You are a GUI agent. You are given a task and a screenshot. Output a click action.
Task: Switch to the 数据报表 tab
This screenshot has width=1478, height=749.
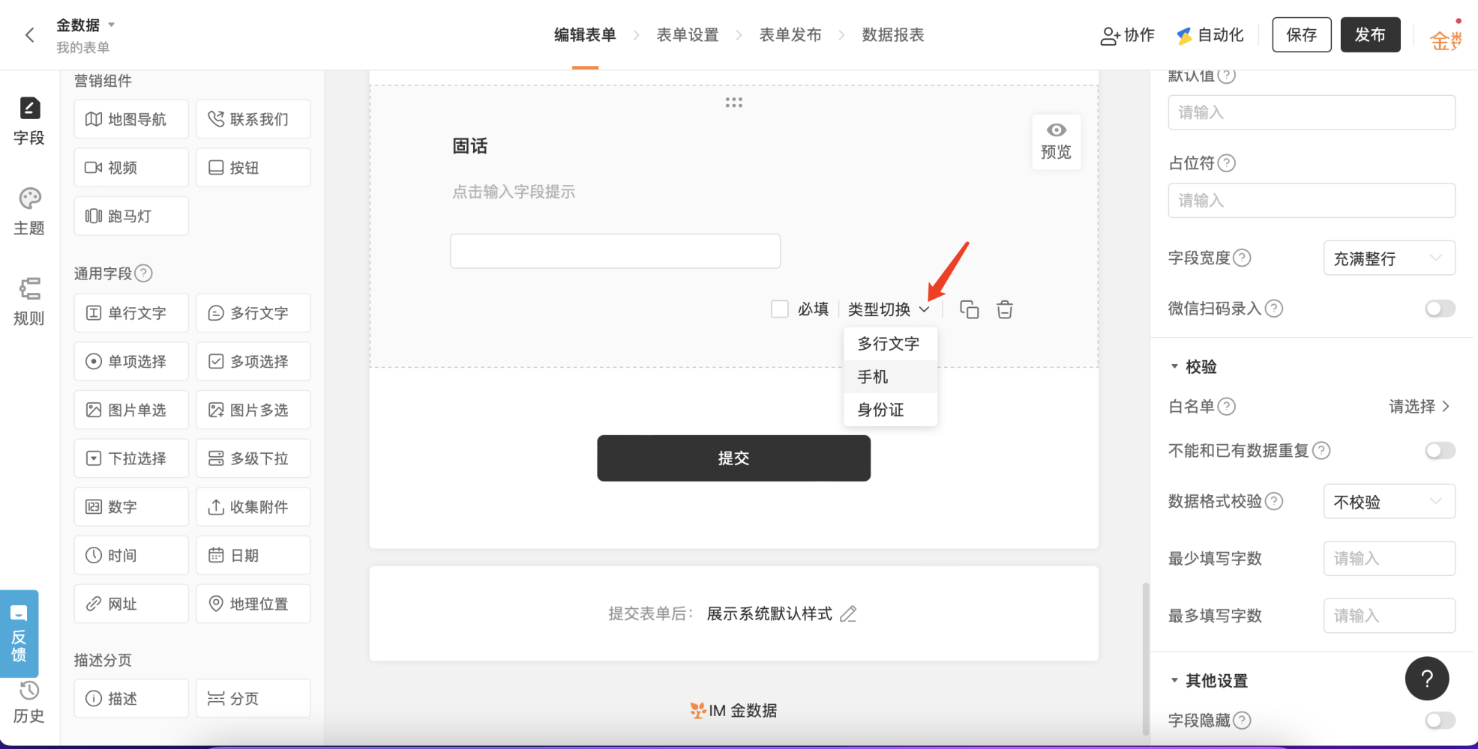(893, 35)
